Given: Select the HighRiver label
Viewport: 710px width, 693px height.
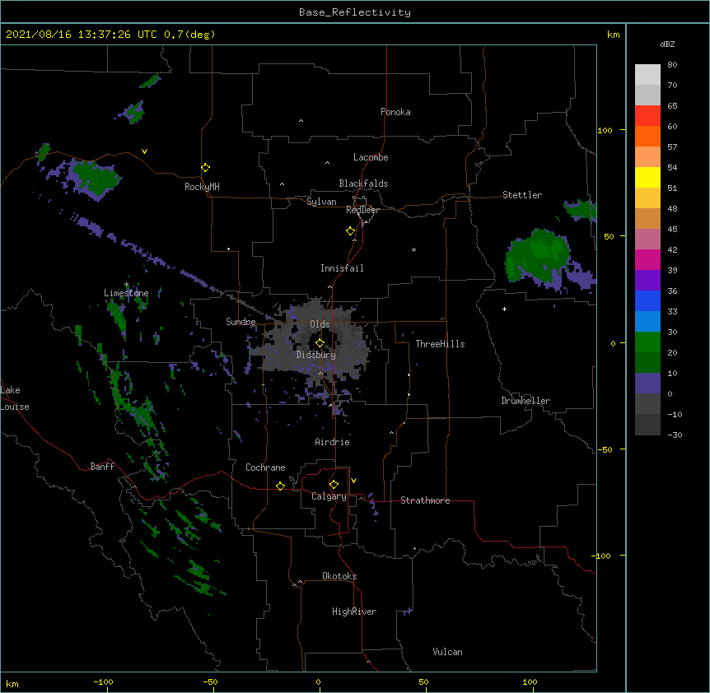Looking at the screenshot, I should click(x=354, y=612).
